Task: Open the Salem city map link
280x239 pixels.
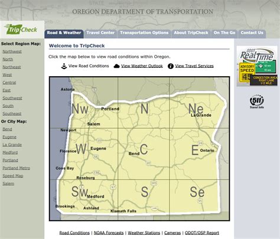Action: (x=8, y=184)
